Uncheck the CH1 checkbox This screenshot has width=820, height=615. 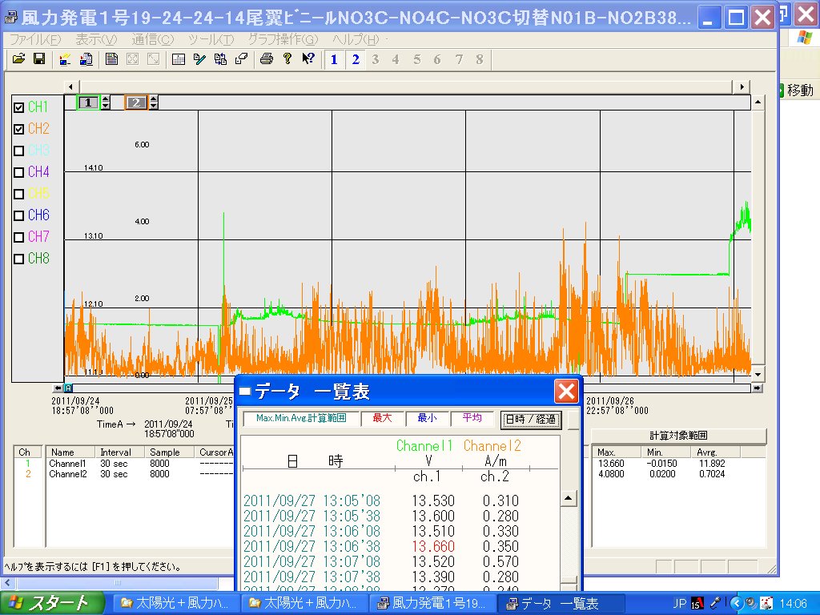(x=19, y=107)
